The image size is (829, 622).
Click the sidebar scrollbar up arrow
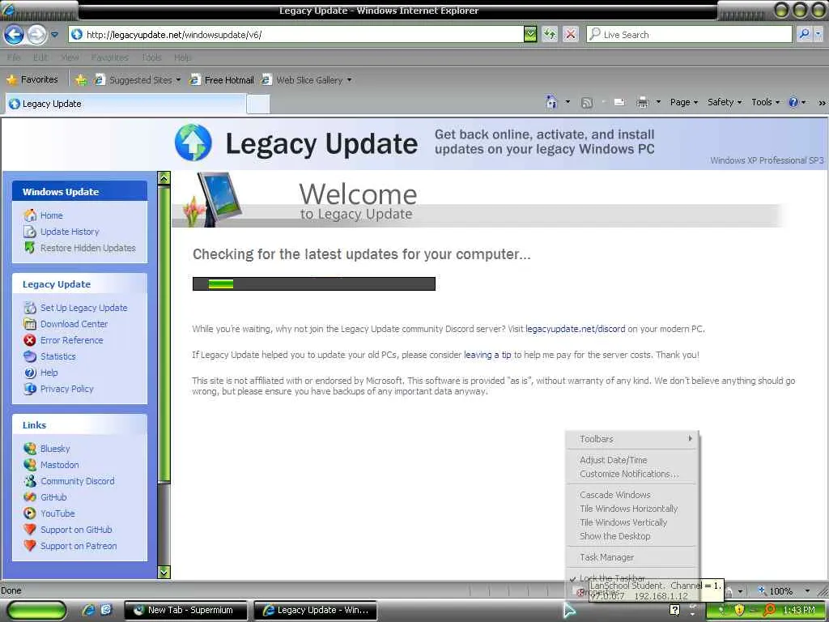coord(164,178)
